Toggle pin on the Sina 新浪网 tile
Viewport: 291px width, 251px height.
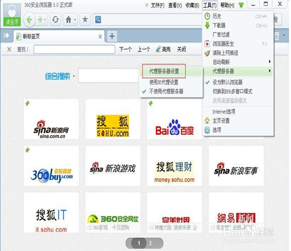[x=27, y=103]
